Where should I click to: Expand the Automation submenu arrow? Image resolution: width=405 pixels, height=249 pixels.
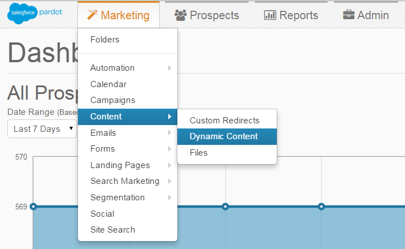coord(169,68)
